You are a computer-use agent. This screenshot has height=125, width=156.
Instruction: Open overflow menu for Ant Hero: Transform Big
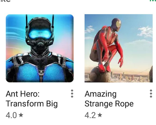[x=72, y=93]
